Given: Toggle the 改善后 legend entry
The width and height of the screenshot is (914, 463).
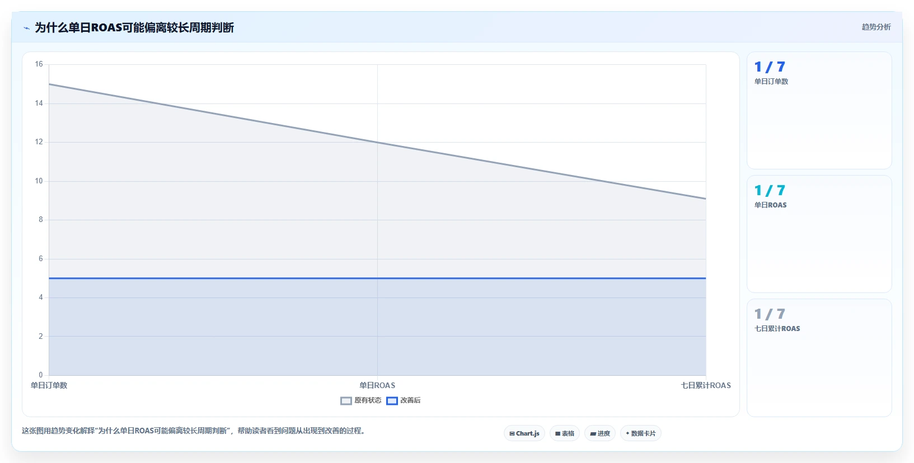Looking at the screenshot, I should [404, 400].
